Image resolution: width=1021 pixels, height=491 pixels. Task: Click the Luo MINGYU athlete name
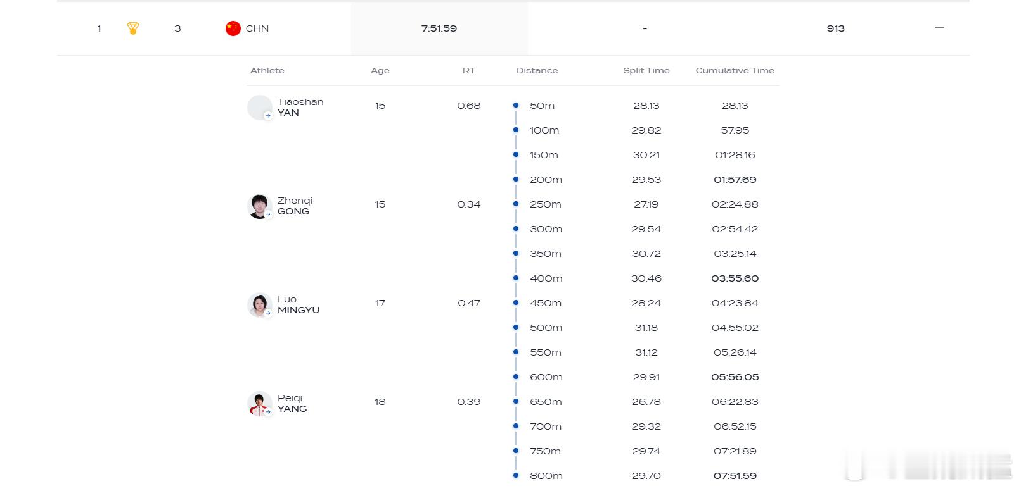click(299, 304)
